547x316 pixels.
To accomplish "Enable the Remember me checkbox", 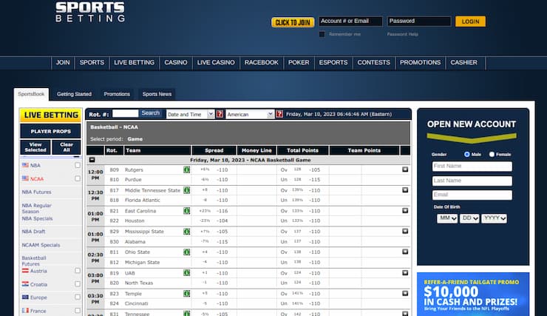I will pos(322,34).
